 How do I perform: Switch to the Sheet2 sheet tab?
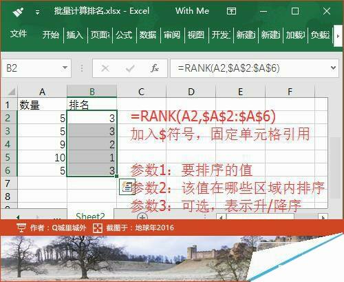coord(90,216)
